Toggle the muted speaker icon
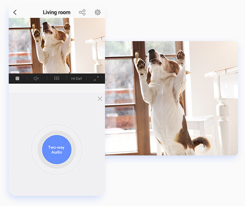This screenshot has width=245, height=206. 36,79
